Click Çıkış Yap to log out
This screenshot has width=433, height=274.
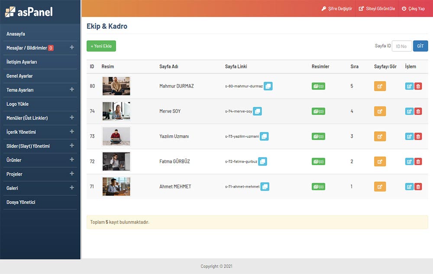coord(413,9)
